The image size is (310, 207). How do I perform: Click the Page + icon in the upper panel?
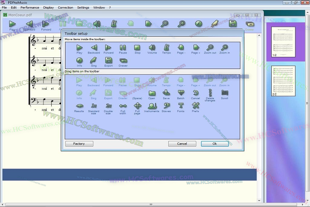[195, 48]
